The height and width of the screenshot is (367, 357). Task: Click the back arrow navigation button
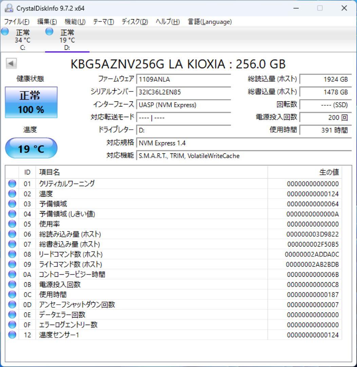(x=11, y=64)
